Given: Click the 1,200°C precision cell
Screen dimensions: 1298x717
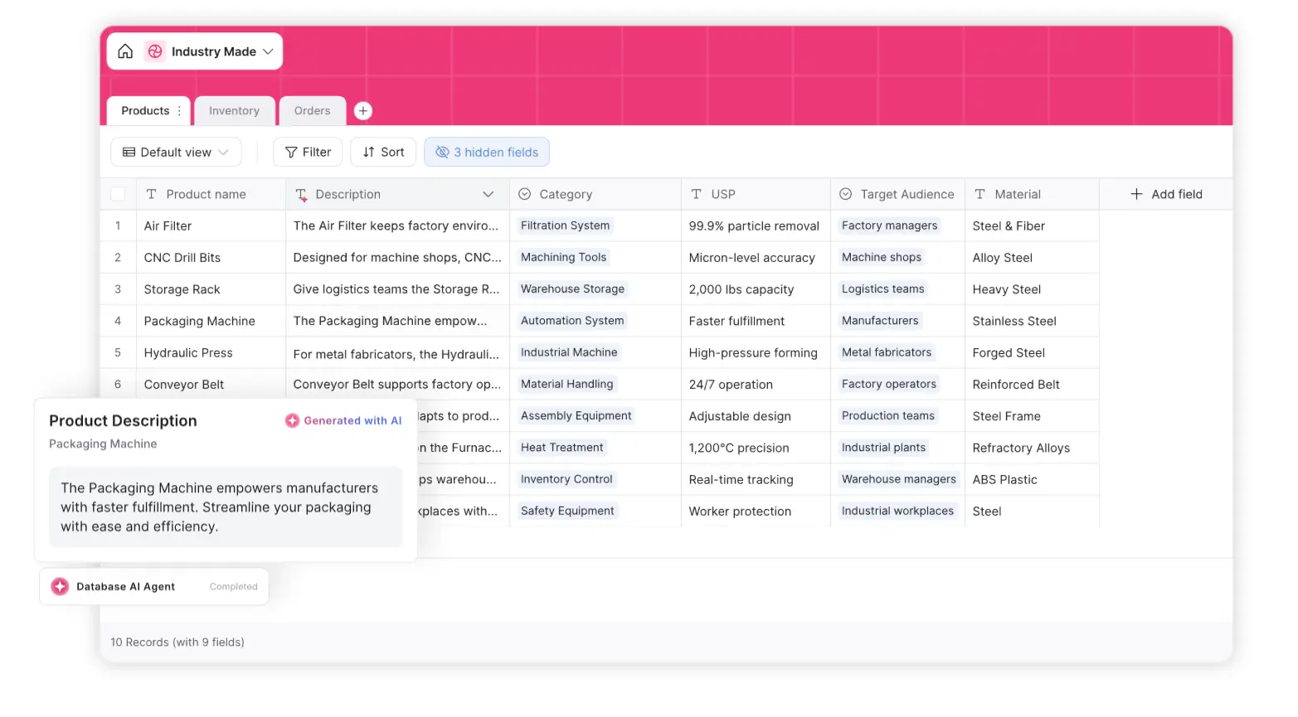Looking at the screenshot, I should pos(756,448).
